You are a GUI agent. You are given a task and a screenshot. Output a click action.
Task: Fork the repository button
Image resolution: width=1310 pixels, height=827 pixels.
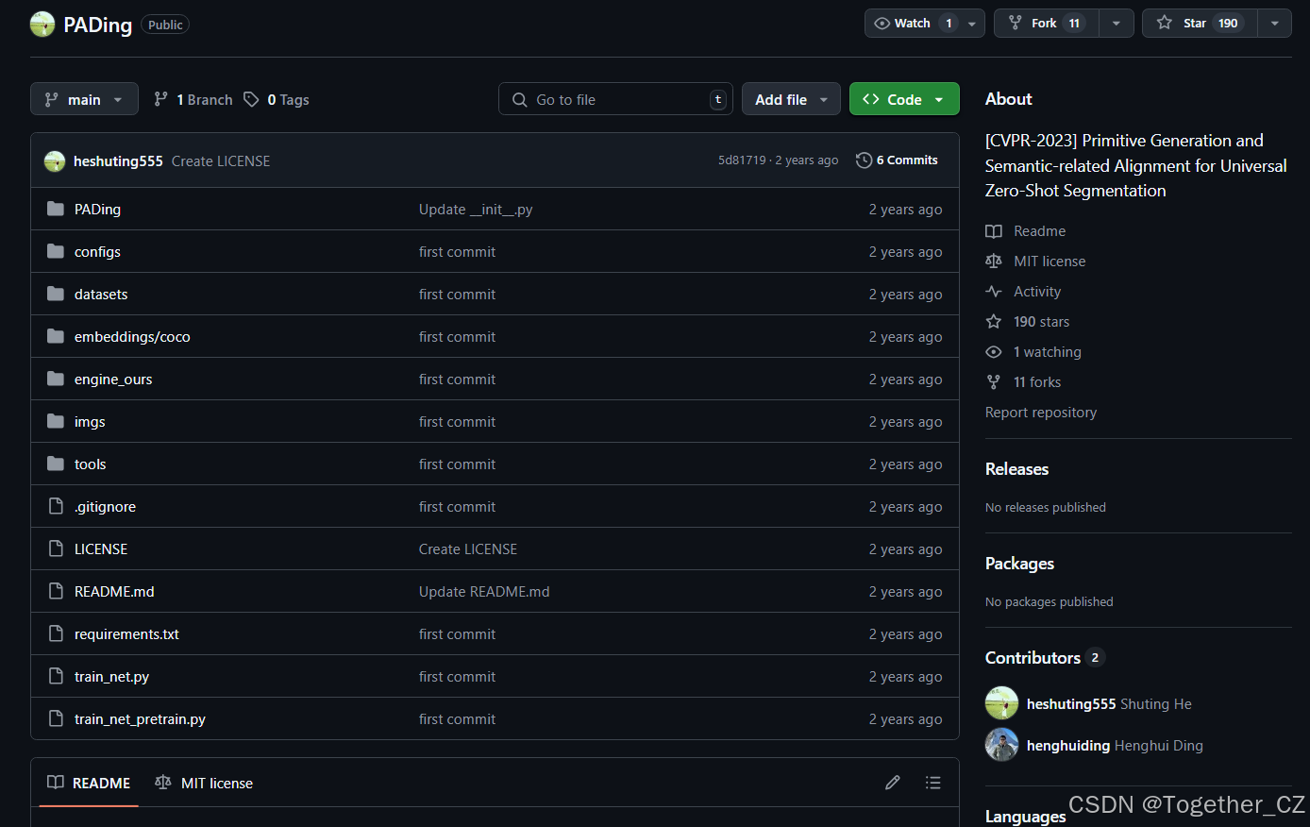[x=1047, y=24]
